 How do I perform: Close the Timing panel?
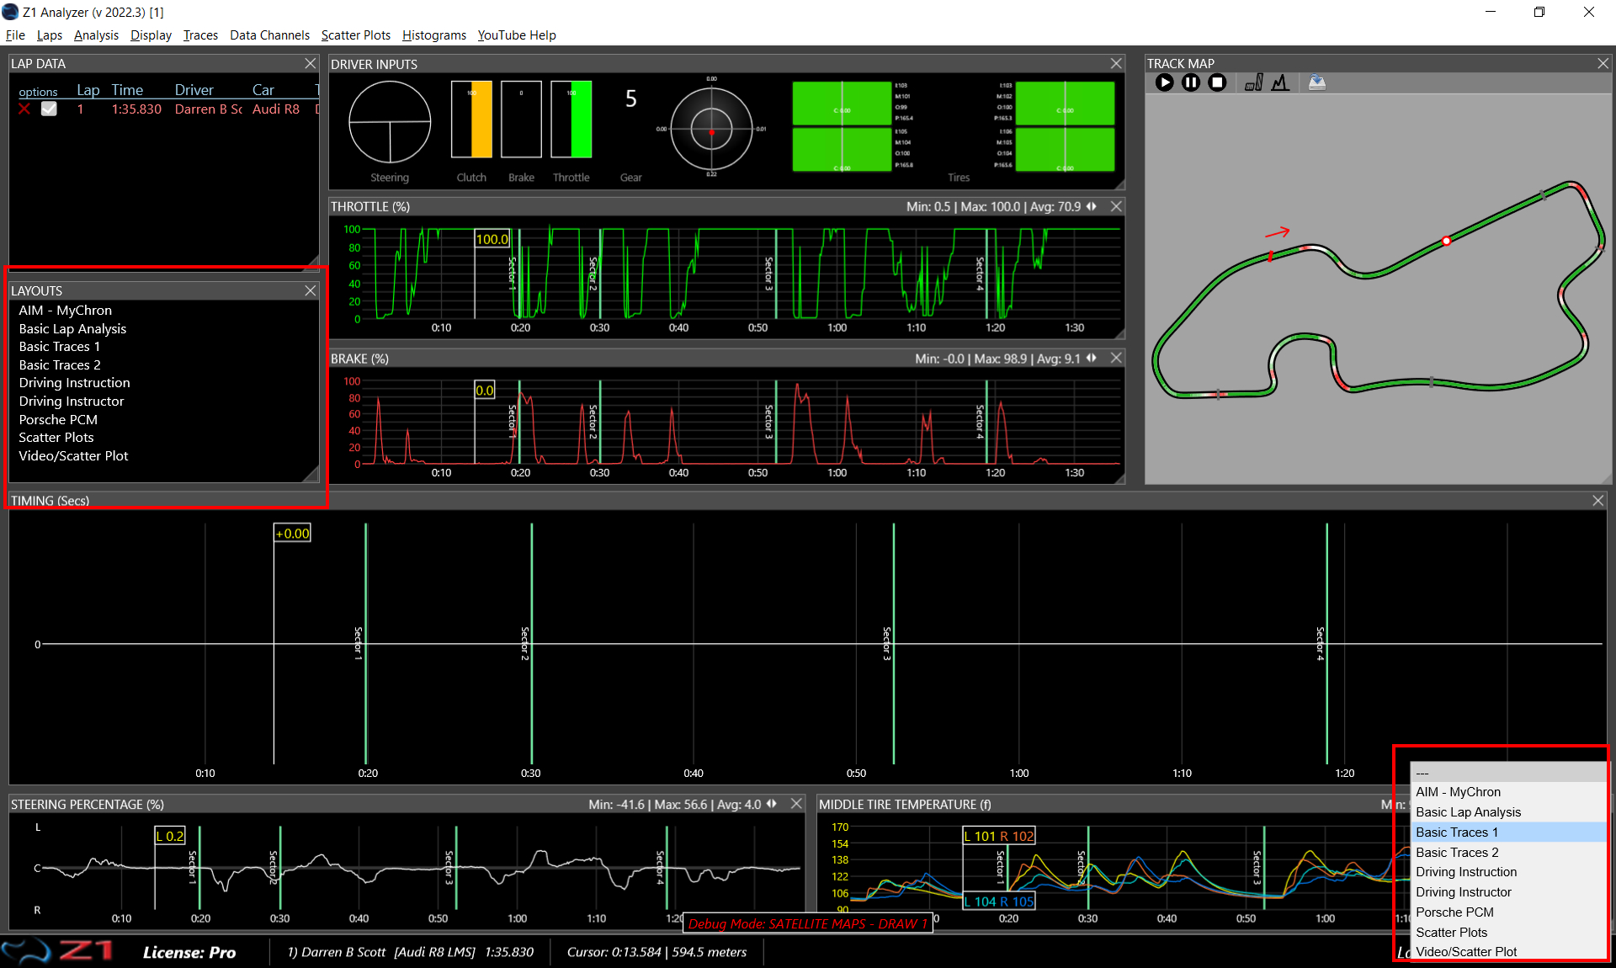(x=1598, y=501)
